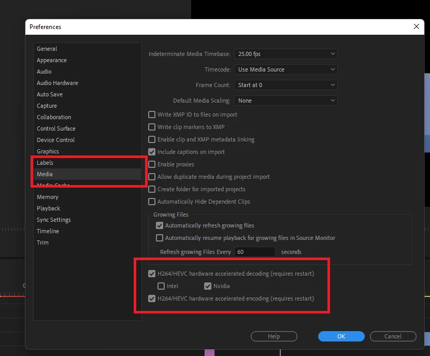Uncheck the Nvidia decoding checkbox
The image size is (430, 356).
pyautogui.click(x=208, y=286)
